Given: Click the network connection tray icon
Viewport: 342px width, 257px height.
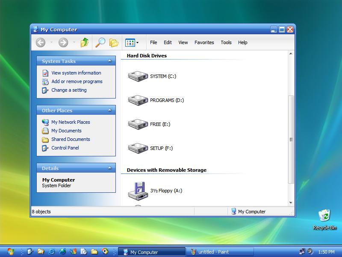Looking at the screenshot, I should pyautogui.click(x=302, y=252).
